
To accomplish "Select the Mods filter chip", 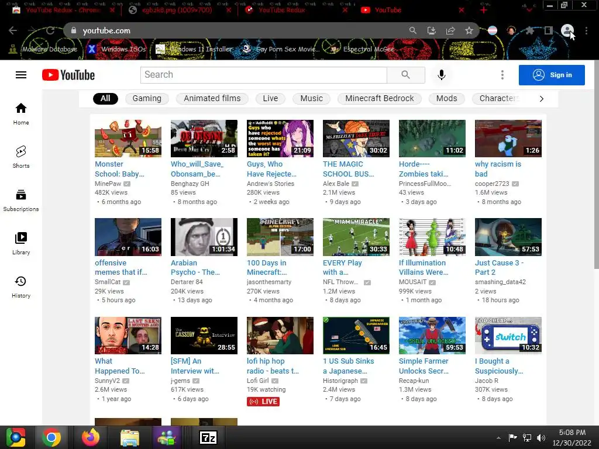I will pyautogui.click(x=446, y=98).
